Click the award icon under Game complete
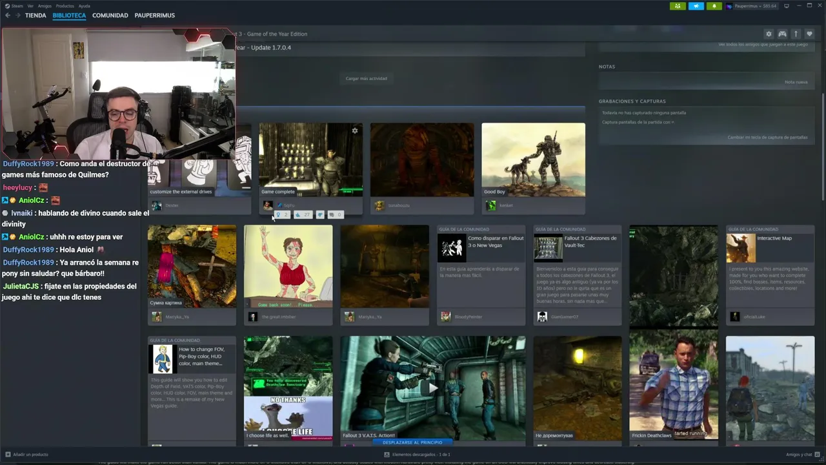Screen dimensions: 826x465 [283, 214]
